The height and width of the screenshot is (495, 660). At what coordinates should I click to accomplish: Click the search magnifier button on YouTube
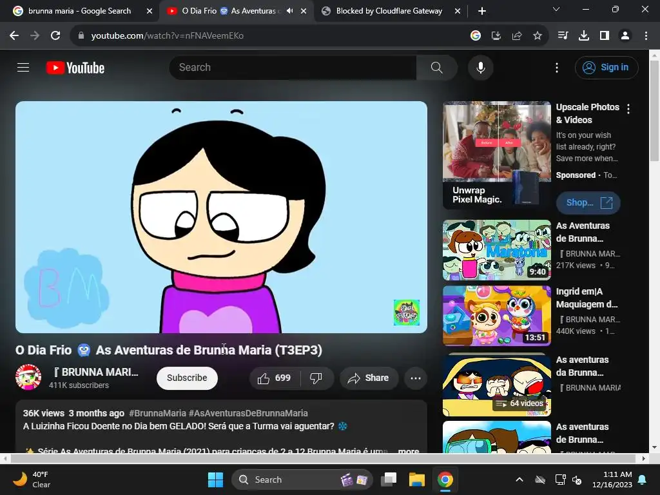point(436,67)
